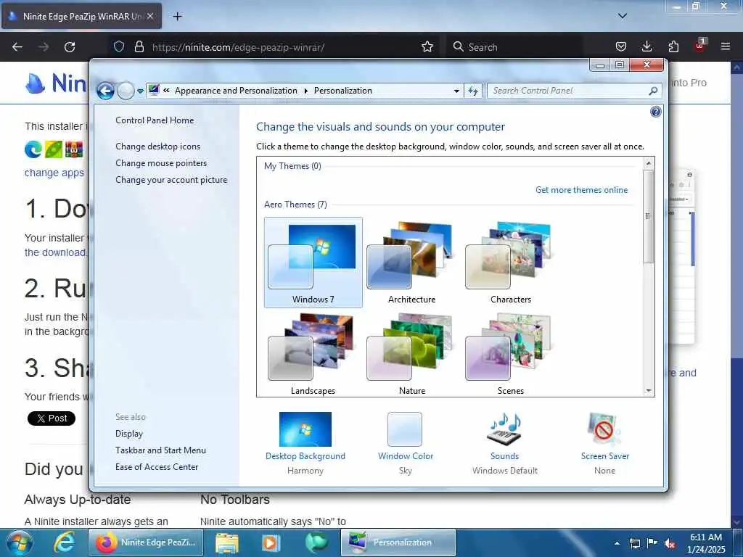Click Change mouse pointers link

pyautogui.click(x=161, y=163)
